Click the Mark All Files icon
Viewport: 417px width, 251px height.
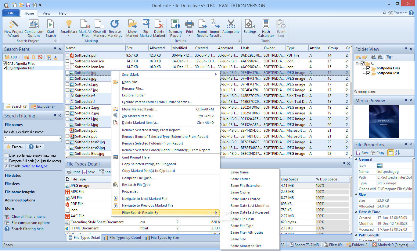[x=85, y=28]
